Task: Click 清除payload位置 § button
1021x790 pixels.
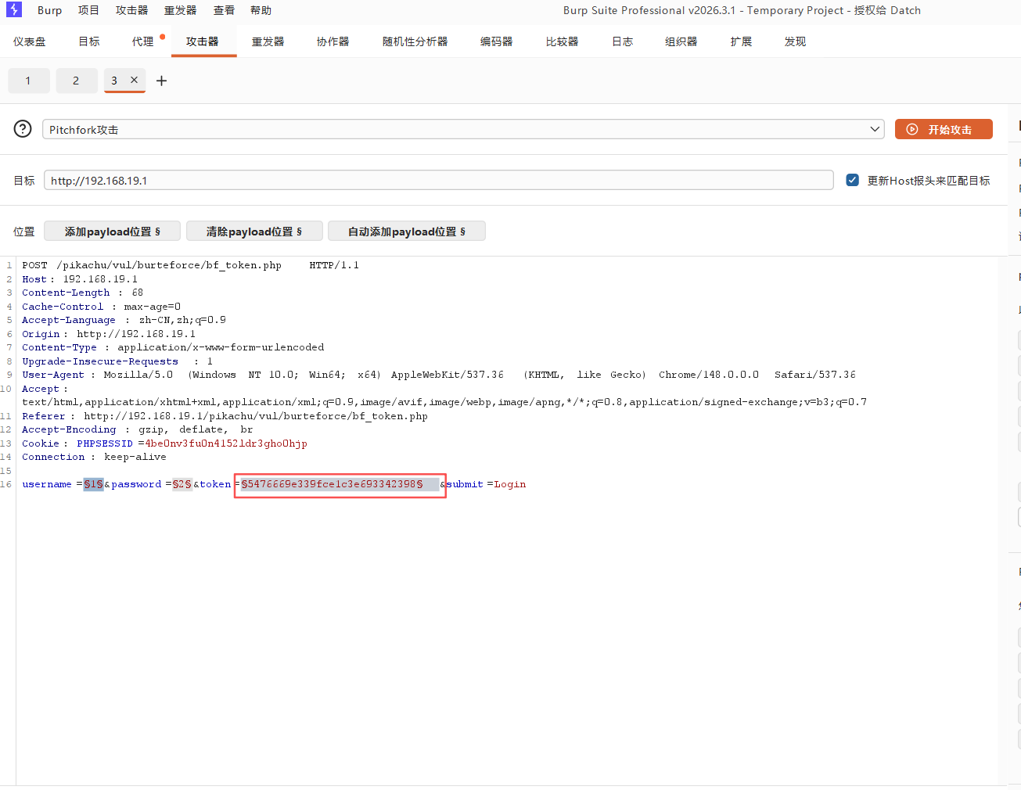Action: (253, 231)
